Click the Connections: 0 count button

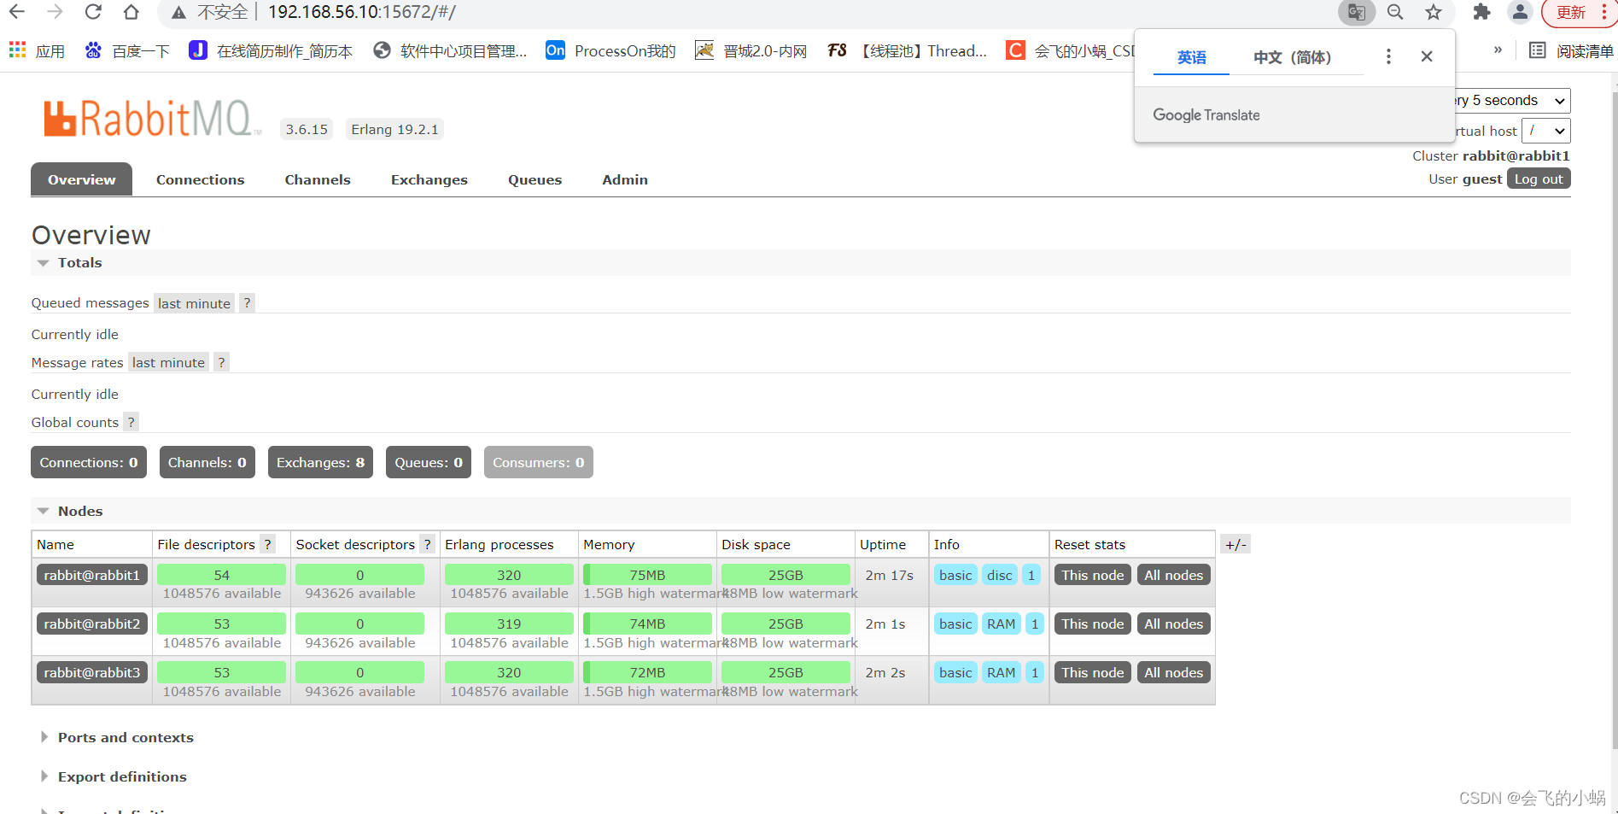click(89, 462)
